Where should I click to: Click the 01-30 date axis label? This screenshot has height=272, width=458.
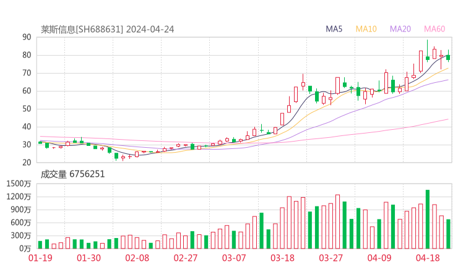pos(89,258)
